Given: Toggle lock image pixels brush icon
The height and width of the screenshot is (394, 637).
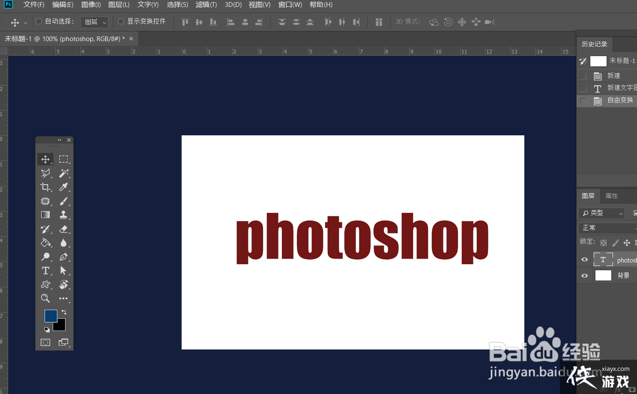Looking at the screenshot, I should 616,243.
